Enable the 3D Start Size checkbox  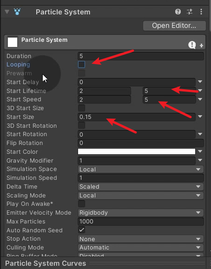(81, 108)
